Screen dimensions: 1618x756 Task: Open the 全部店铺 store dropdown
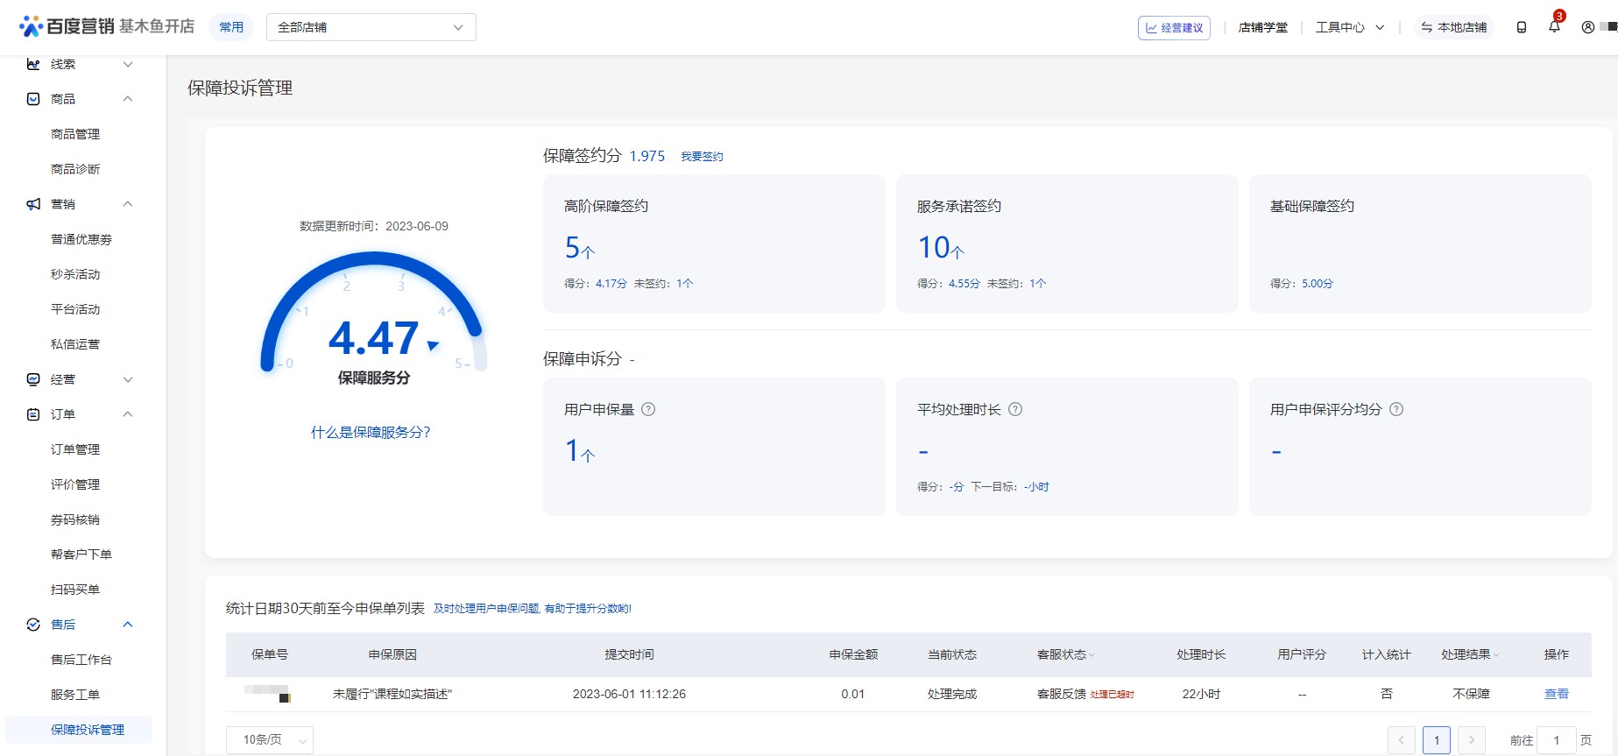371,27
